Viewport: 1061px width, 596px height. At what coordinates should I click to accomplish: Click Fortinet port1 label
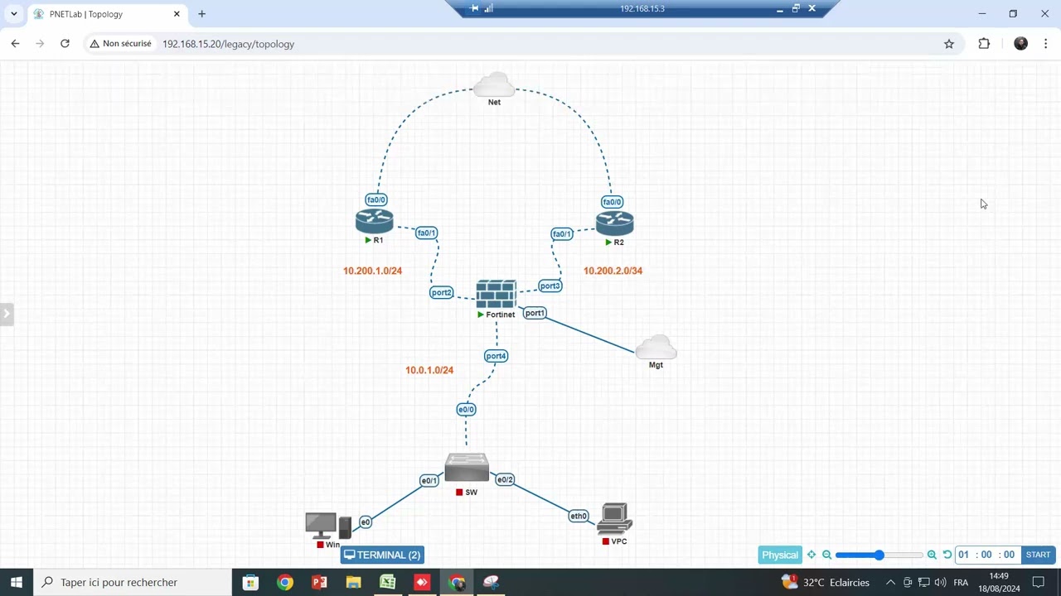(535, 313)
